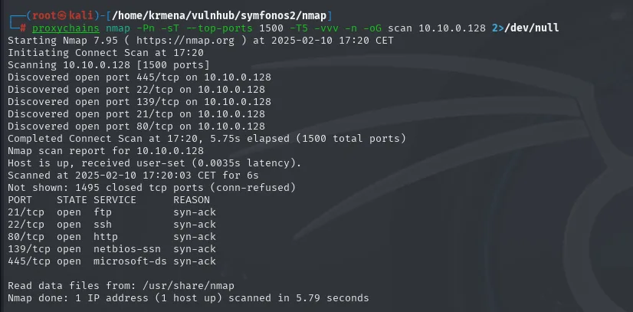This screenshot has width=633, height=312.
Task: Click the 'Read data files from: /usr/share/nmap' line
Action: click(121, 286)
